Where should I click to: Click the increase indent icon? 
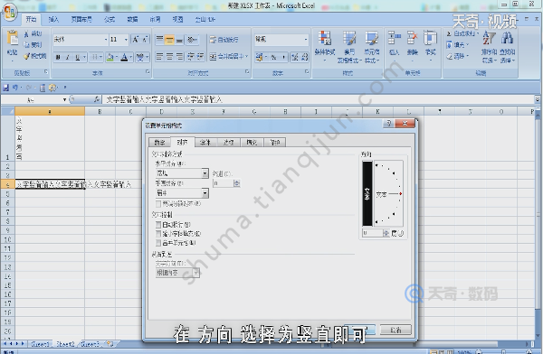pyautogui.click(x=200, y=56)
